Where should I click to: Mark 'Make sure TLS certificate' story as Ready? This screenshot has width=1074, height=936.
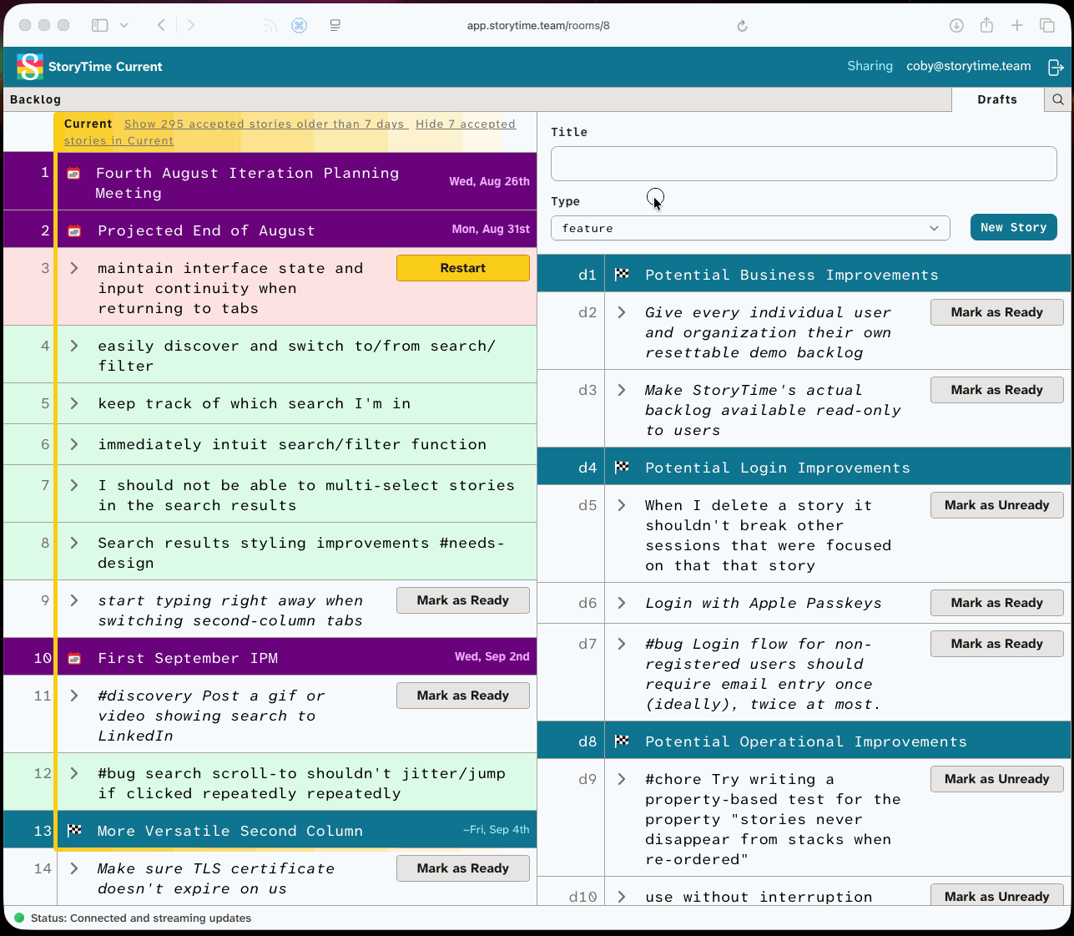tap(463, 868)
